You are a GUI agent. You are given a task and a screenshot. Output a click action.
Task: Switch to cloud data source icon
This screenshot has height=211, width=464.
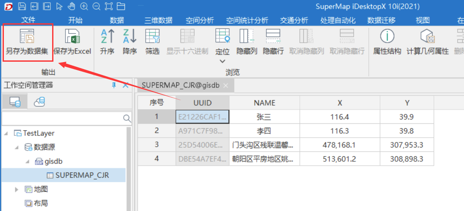pos(39,102)
